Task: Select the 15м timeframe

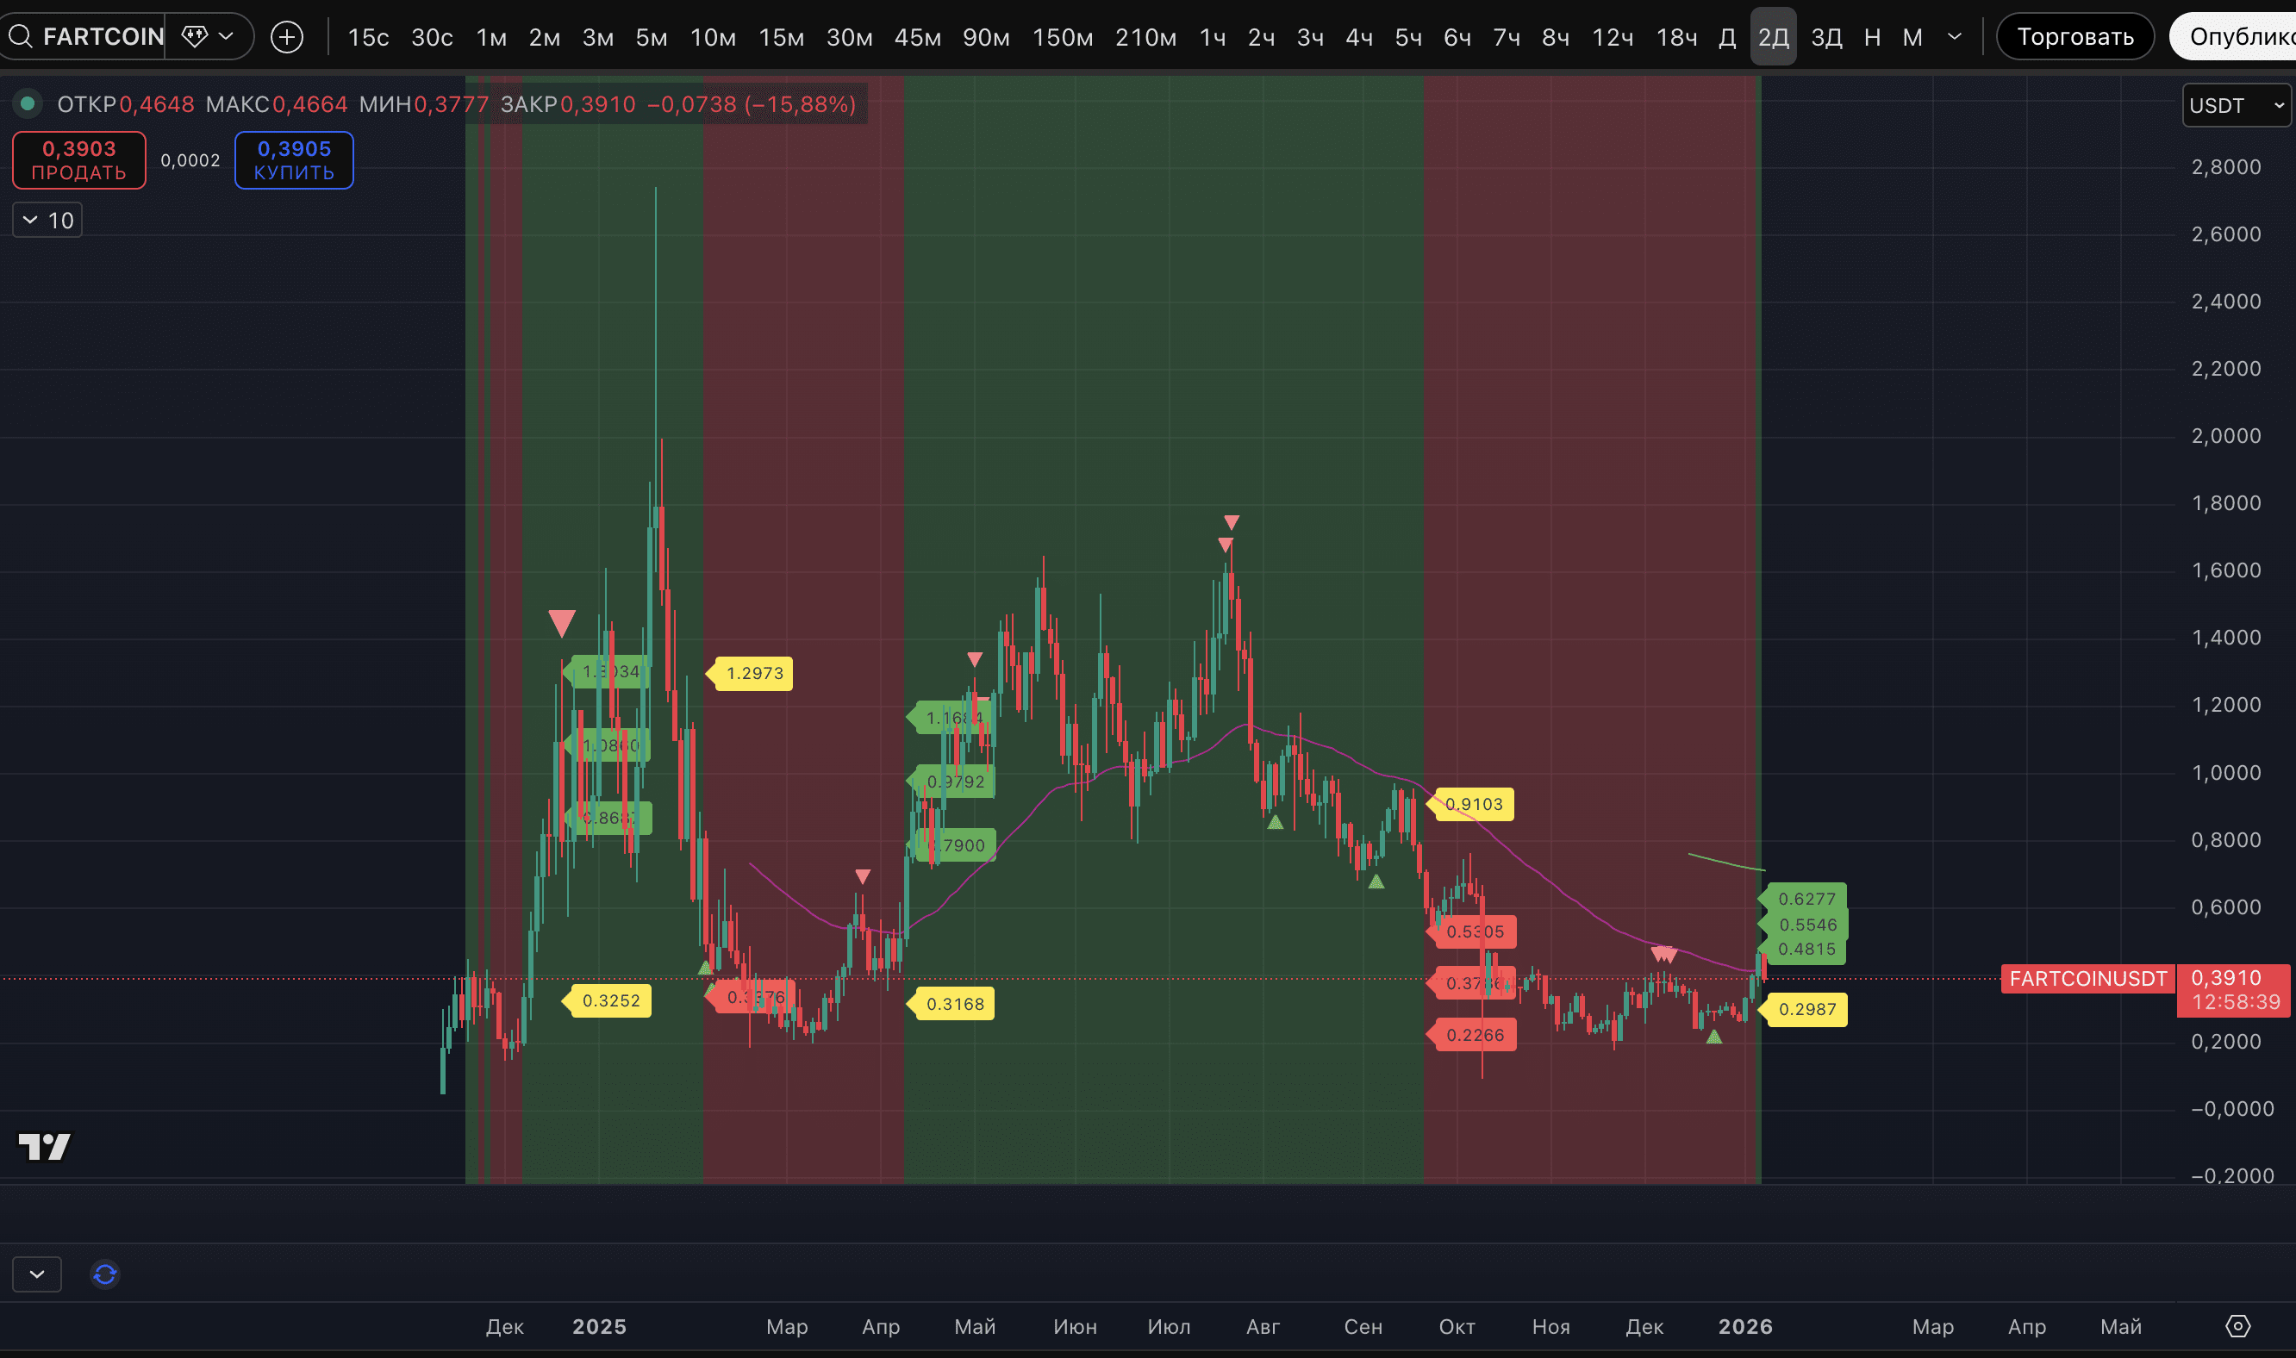Action: pyautogui.click(x=781, y=36)
